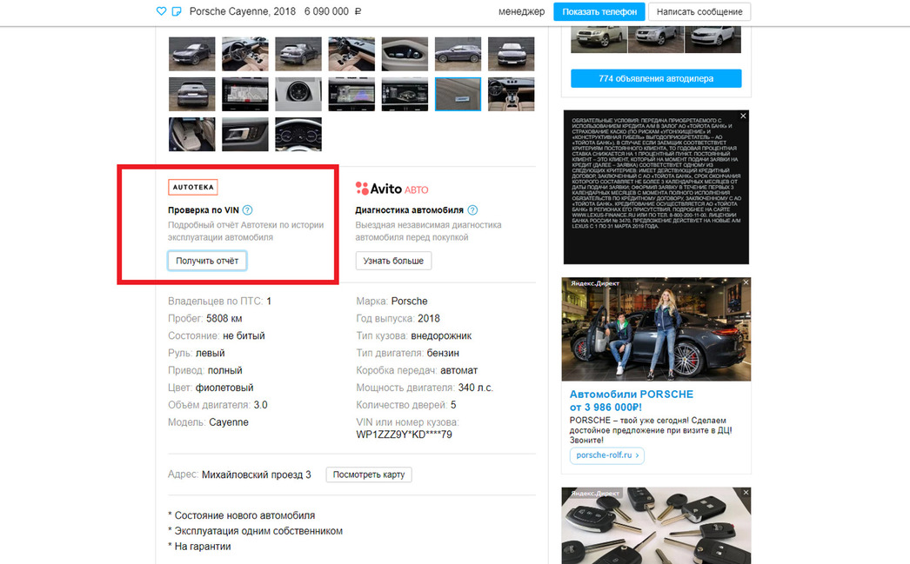Screen dimensions: 910x564
Task: Select the highlighted blue-bordered photo thumbnail
Action: pyautogui.click(x=458, y=94)
